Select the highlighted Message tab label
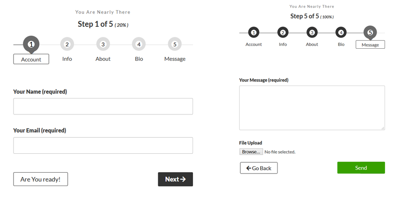398x199 pixels. click(370, 44)
